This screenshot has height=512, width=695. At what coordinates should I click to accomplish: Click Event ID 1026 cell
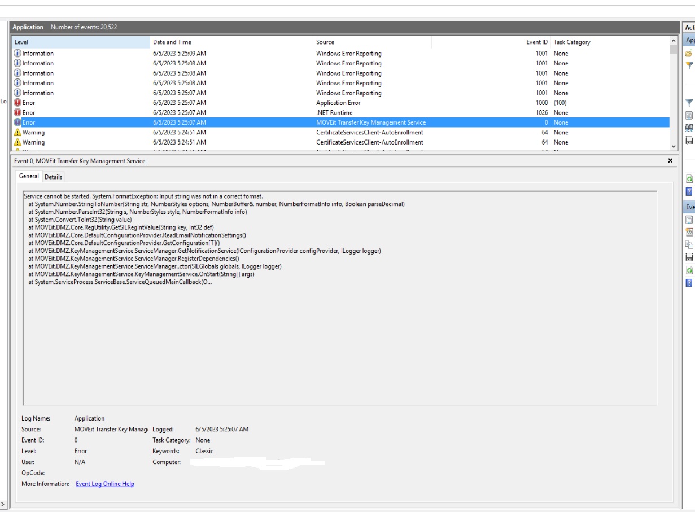tap(541, 113)
